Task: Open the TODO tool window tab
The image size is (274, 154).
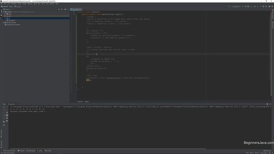Action: pos(48,151)
